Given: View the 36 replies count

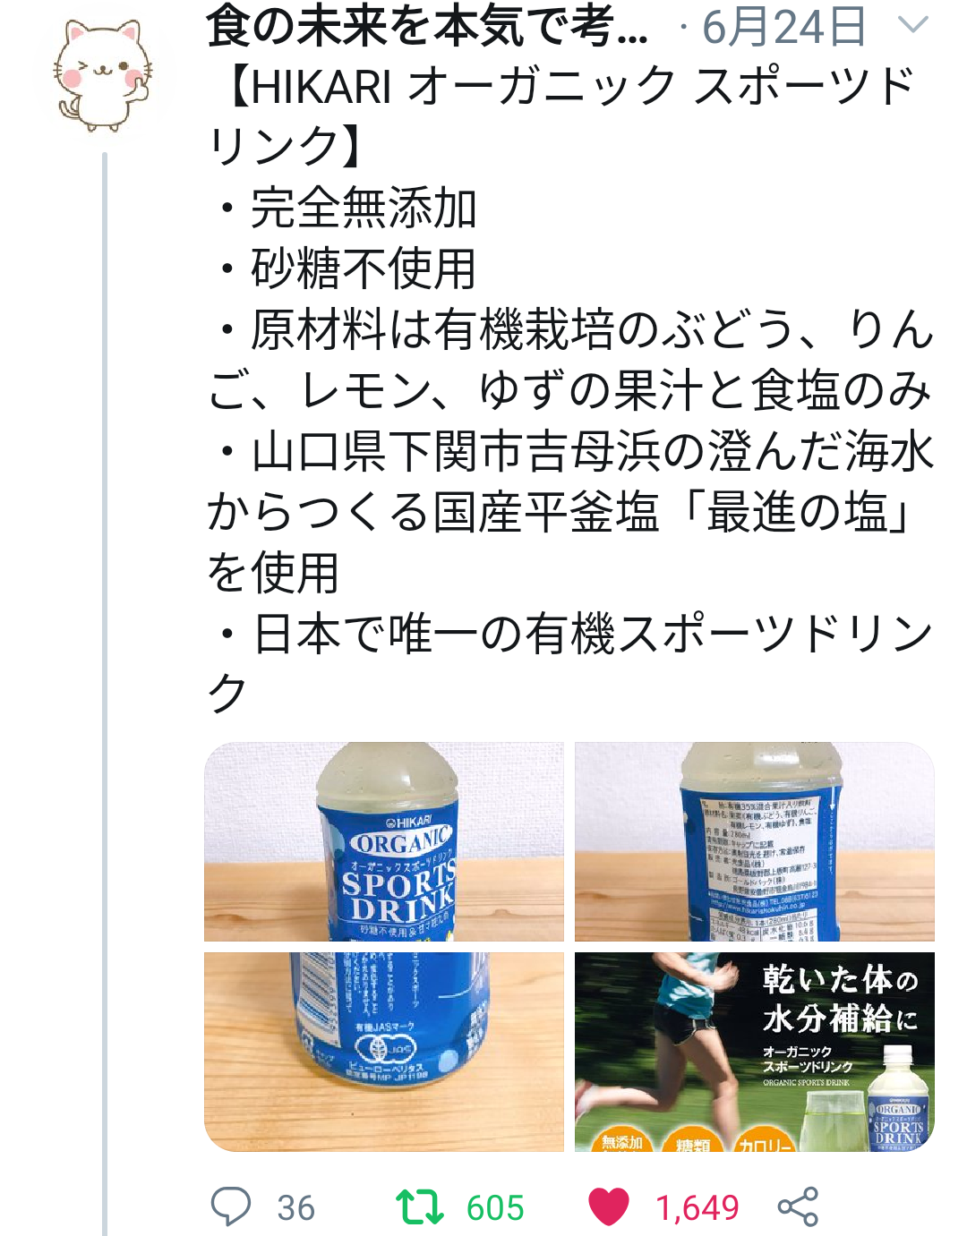Looking at the screenshot, I should (296, 1208).
